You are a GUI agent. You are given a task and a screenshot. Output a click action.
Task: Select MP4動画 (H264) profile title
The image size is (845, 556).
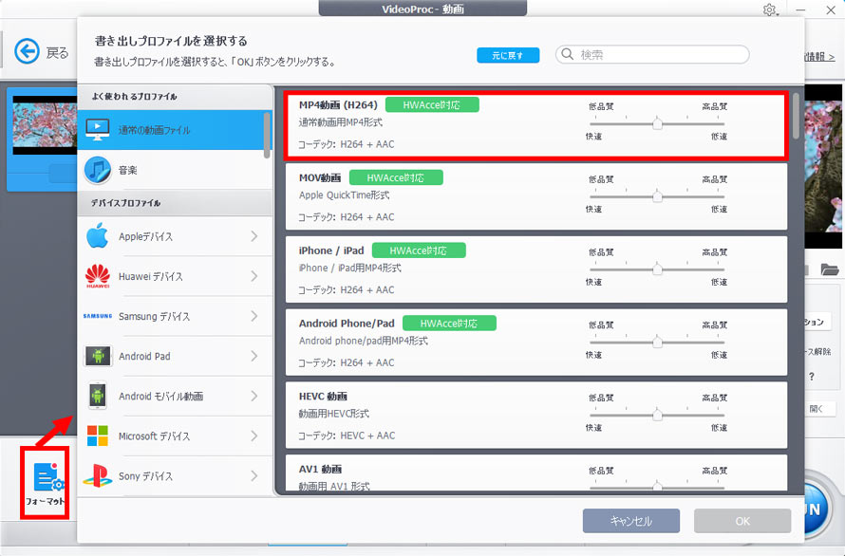tap(338, 105)
